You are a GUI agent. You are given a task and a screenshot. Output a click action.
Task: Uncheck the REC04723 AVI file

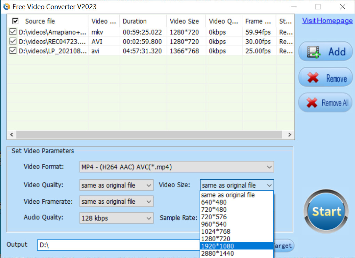pos(12,41)
